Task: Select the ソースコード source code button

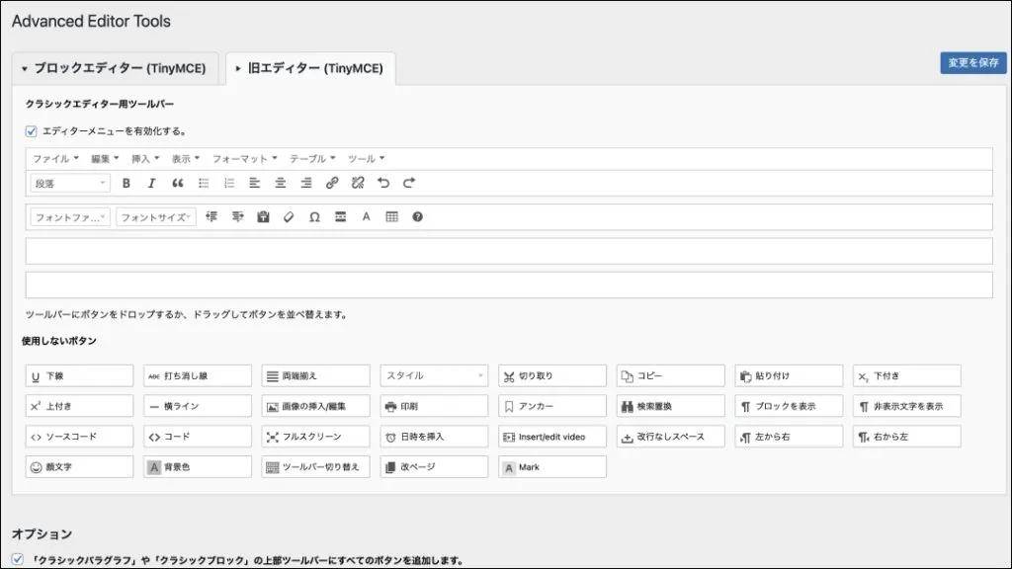Action: tap(79, 436)
